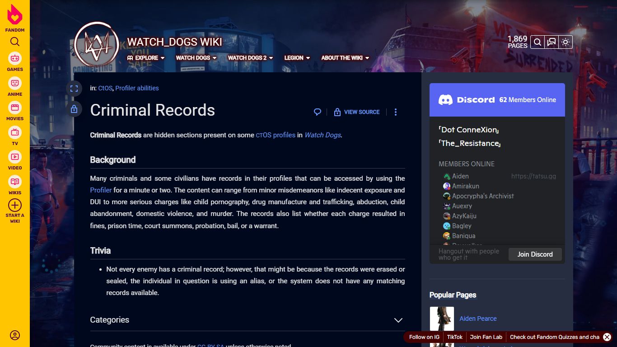Screen dimensions: 617x347
Task: Click the WATCH_DOGS WIKI title
Action: pyautogui.click(x=174, y=42)
